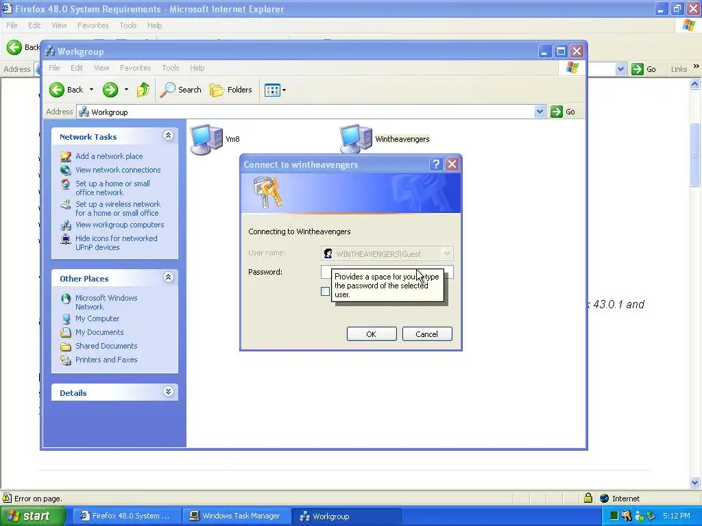Open the File menu in Internet Explorer
This screenshot has width=702, height=526.
[12, 25]
